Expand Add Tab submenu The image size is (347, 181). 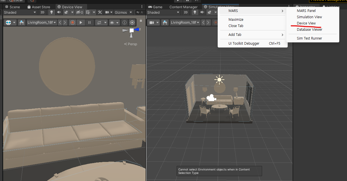pos(252,35)
